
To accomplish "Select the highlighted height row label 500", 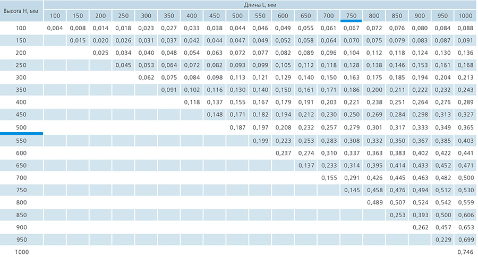I will click(21, 127).
